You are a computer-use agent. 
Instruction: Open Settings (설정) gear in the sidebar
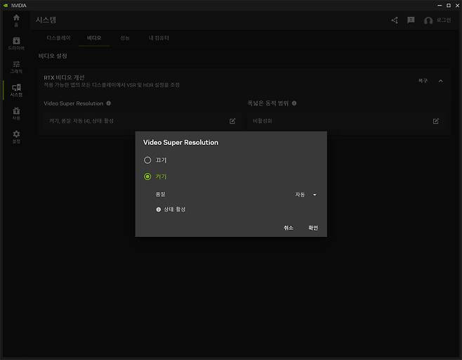(16, 136)
